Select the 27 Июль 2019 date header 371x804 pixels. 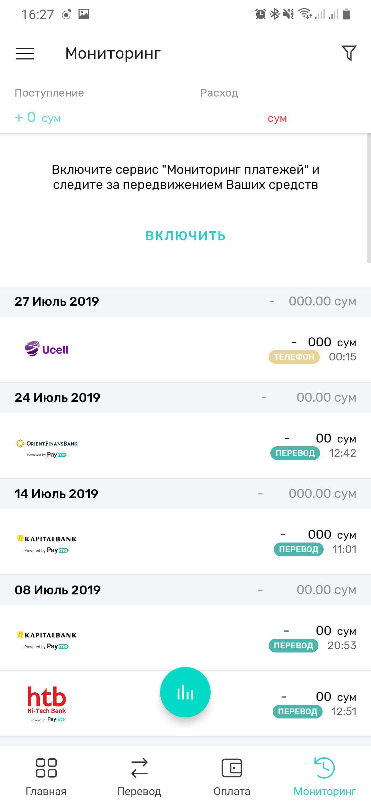[x=57, y=301]
